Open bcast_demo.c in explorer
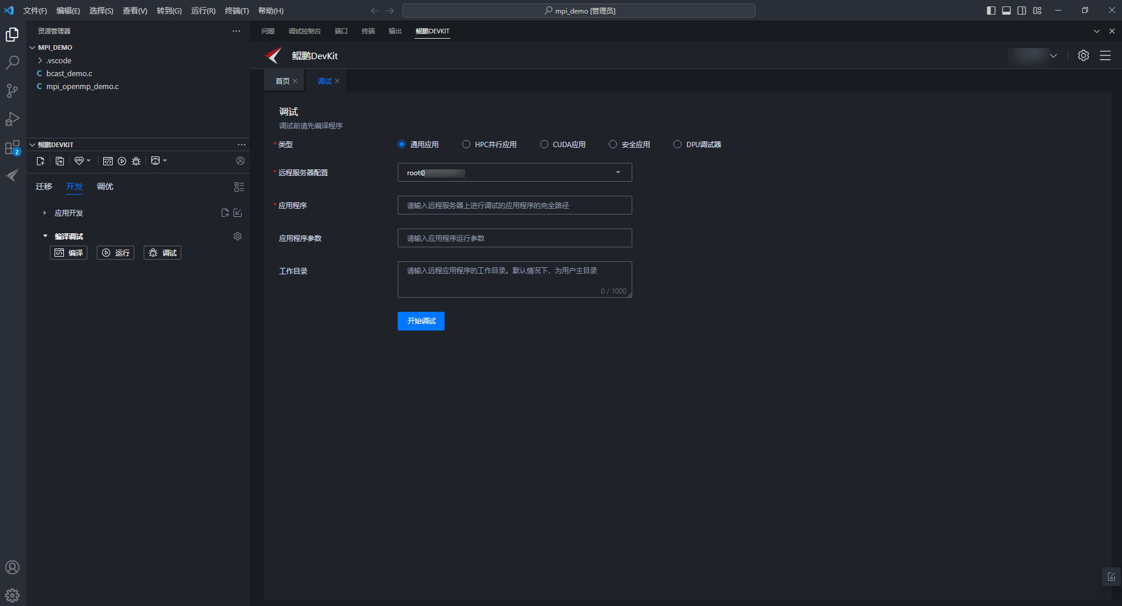1122x606 pixels. [69, 73]
